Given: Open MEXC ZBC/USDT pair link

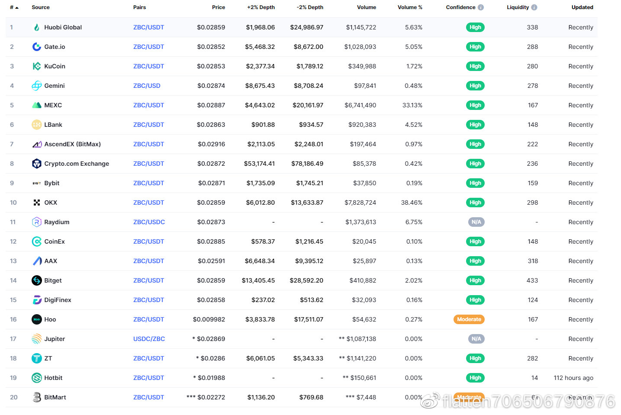Looking at the screenshot, I should click(148, 105).
